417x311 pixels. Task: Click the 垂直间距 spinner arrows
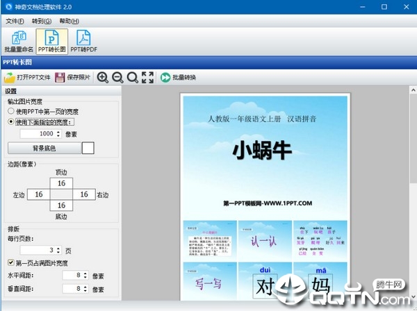point(85,288)
